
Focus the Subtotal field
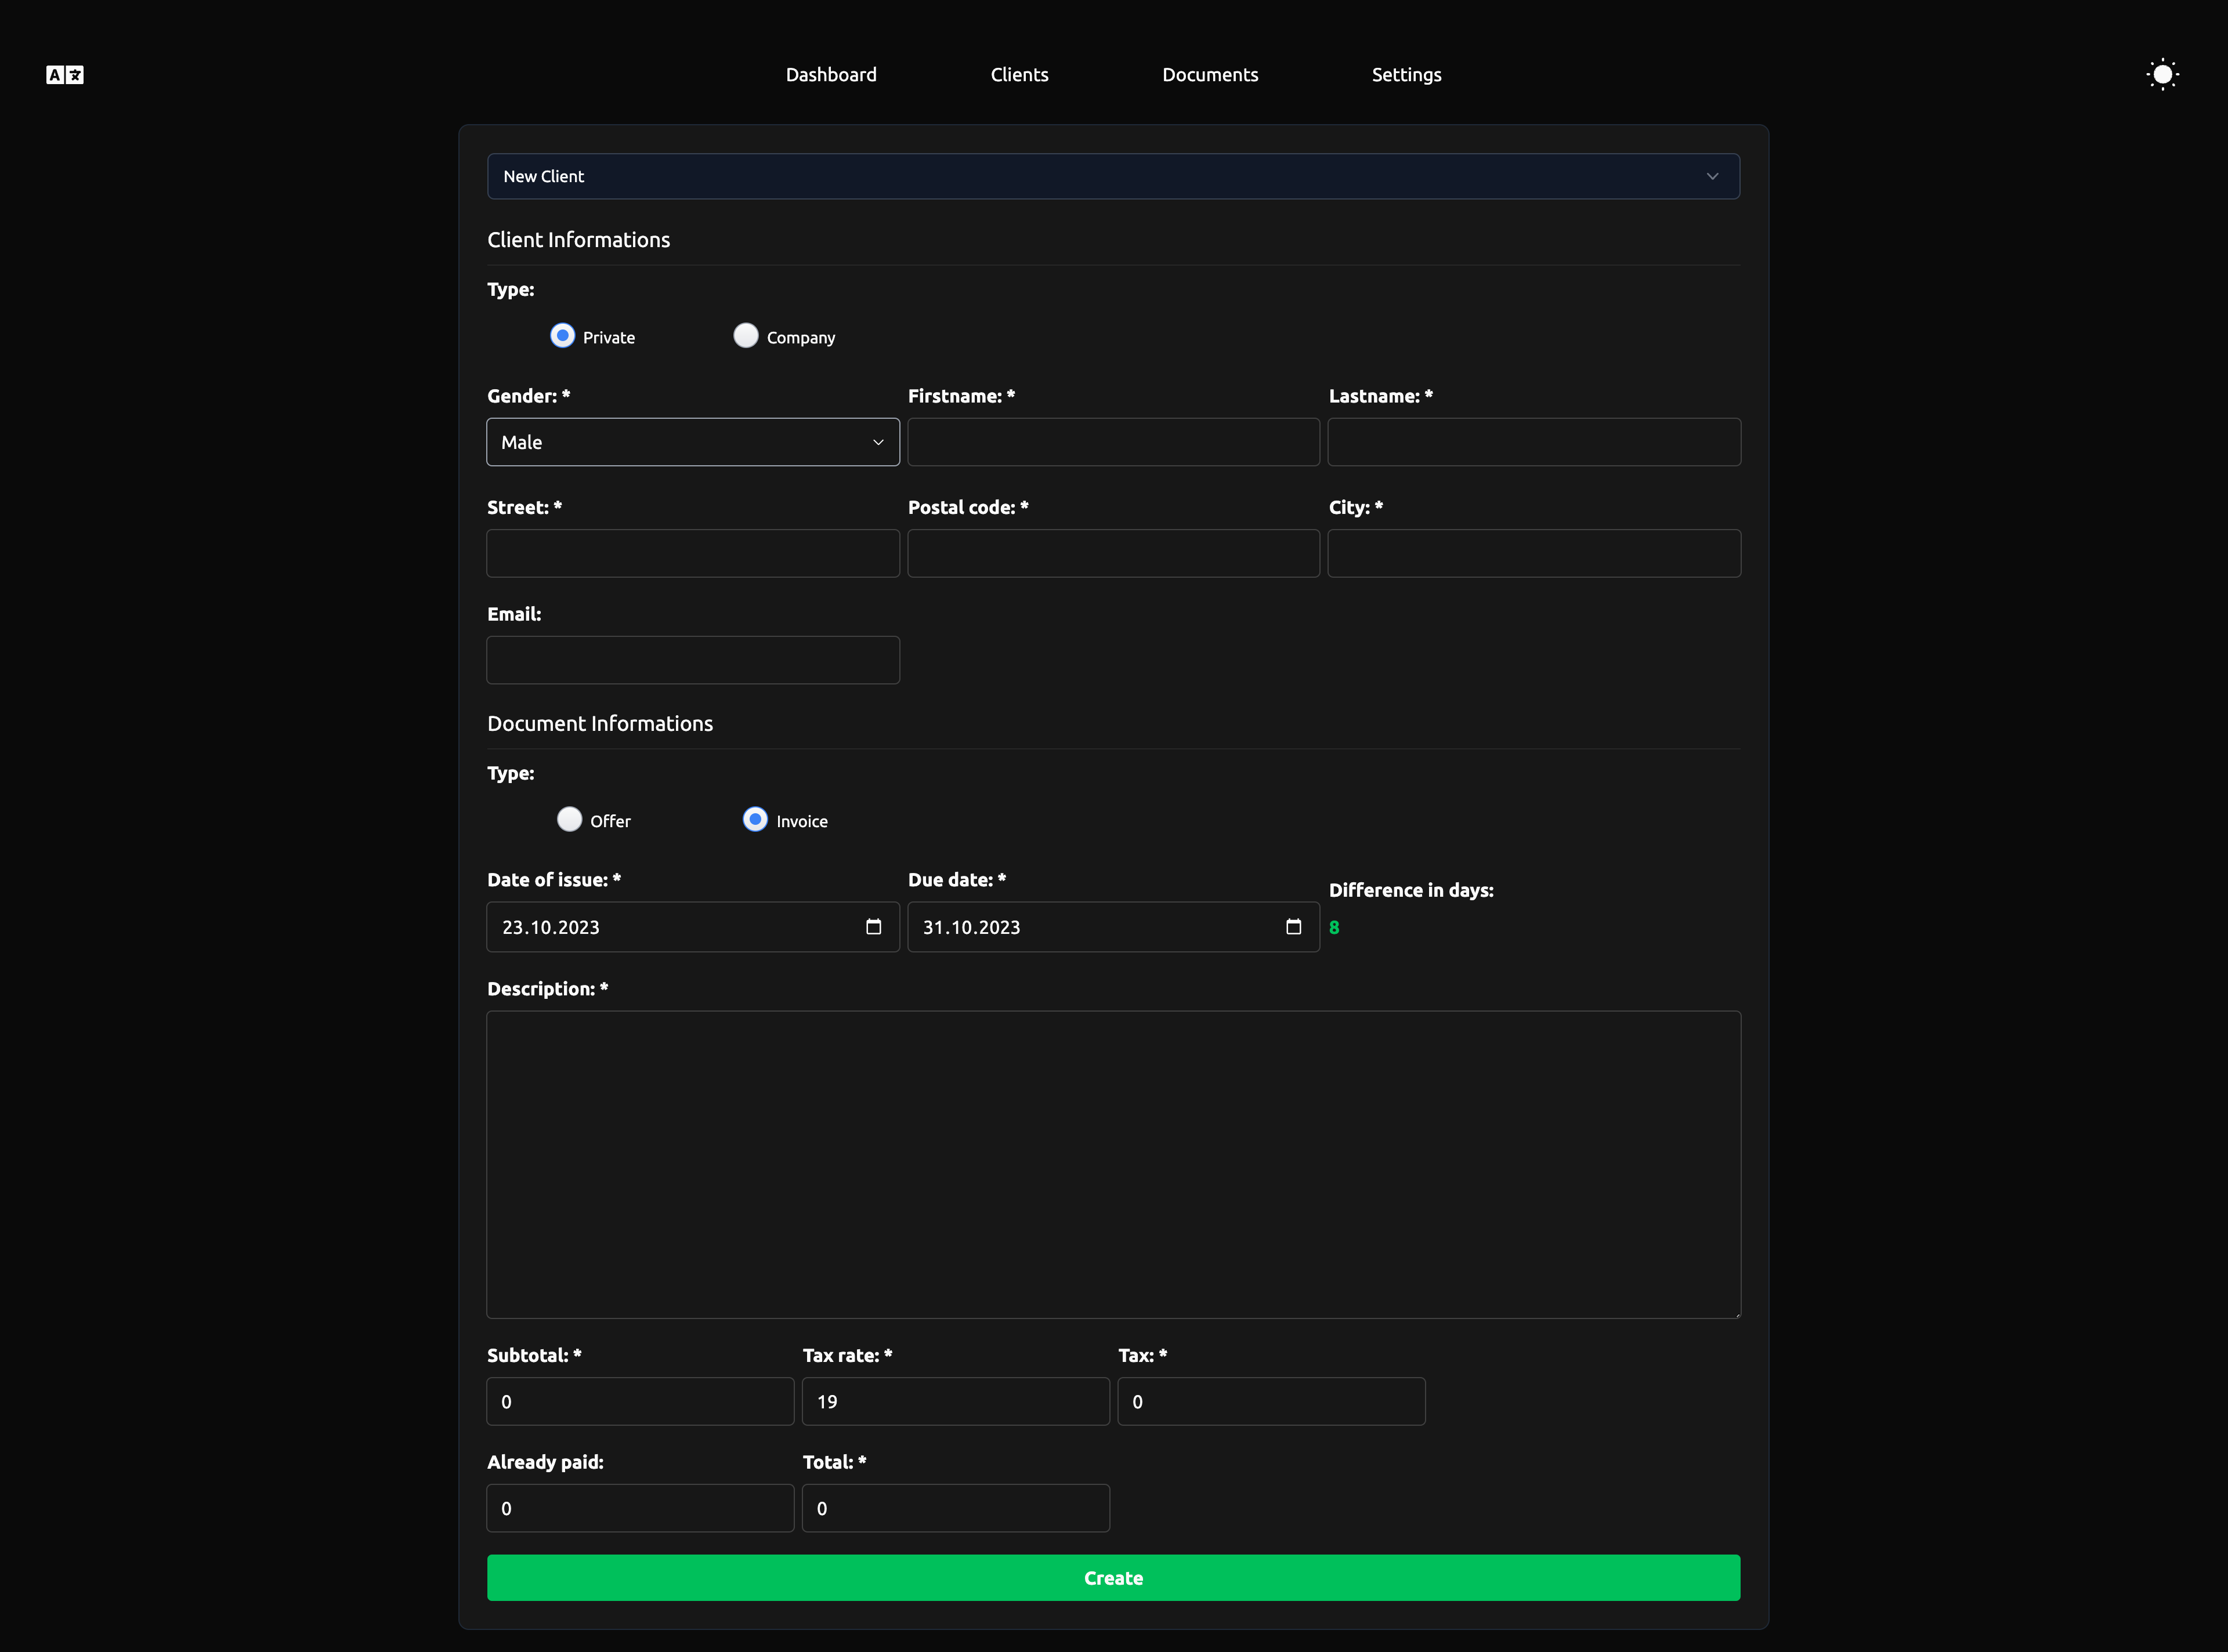click(640, 1402)
